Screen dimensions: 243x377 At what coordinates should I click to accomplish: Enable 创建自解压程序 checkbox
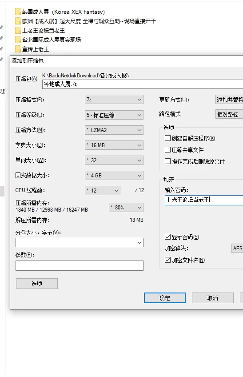(167, 138)
